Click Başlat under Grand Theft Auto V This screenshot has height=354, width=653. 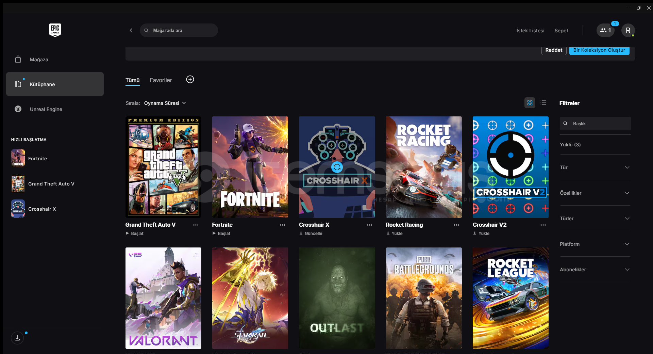coord(135,234)
